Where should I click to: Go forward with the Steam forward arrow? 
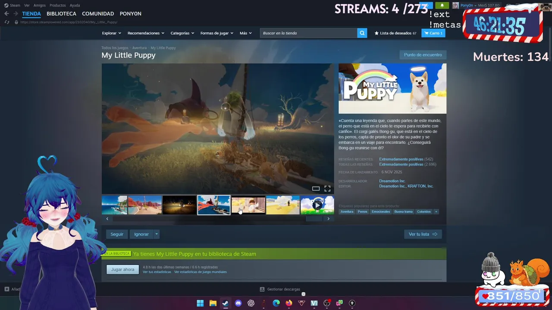click(16, 14)
